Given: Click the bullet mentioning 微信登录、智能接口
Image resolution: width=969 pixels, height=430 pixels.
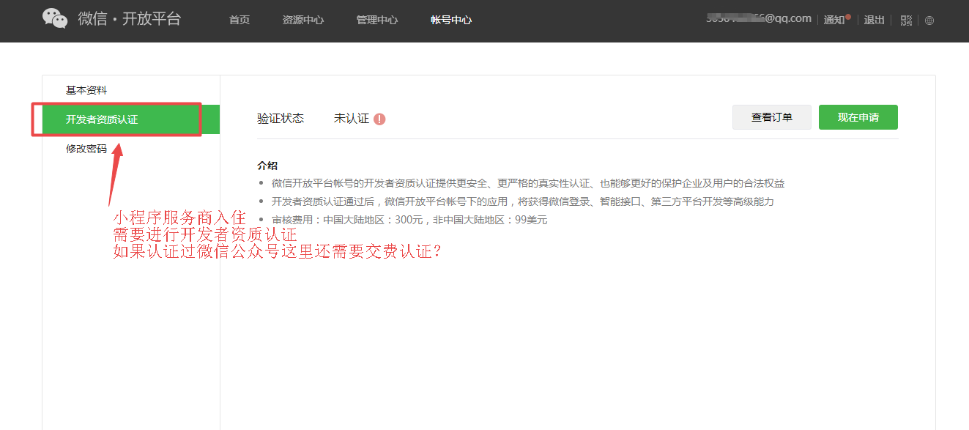Looking at the screenshot, I should pyautogui.click(x=522, y=201).
